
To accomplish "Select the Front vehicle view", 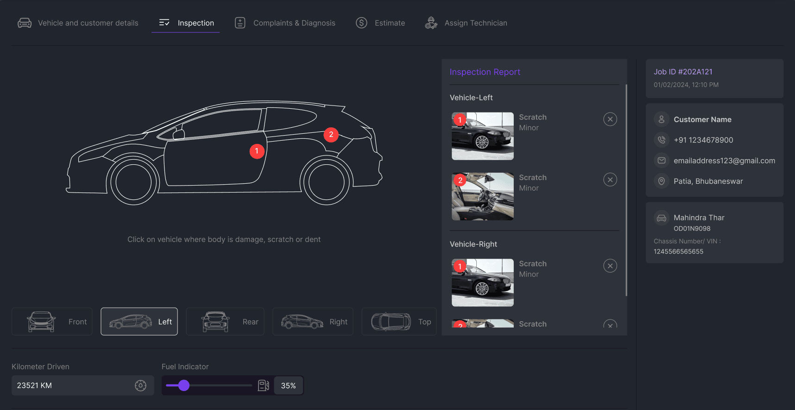I will pyautogui.click(x=52, y=322).
